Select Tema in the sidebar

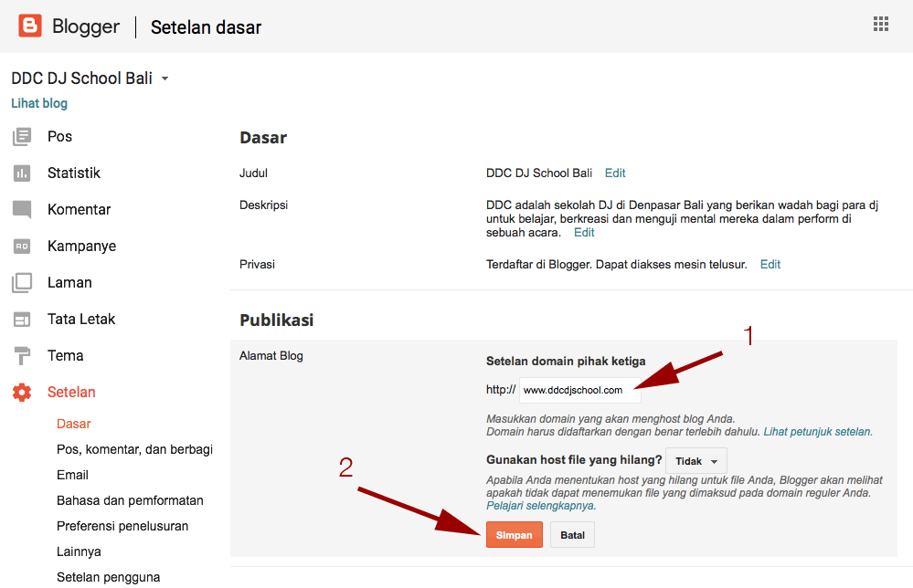(66, 355)
